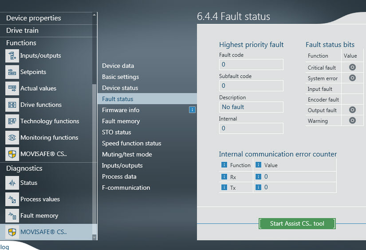Click Technology functions icon
Image resolution: width=366 pixels, height=250 pixels.
point(11,122)
